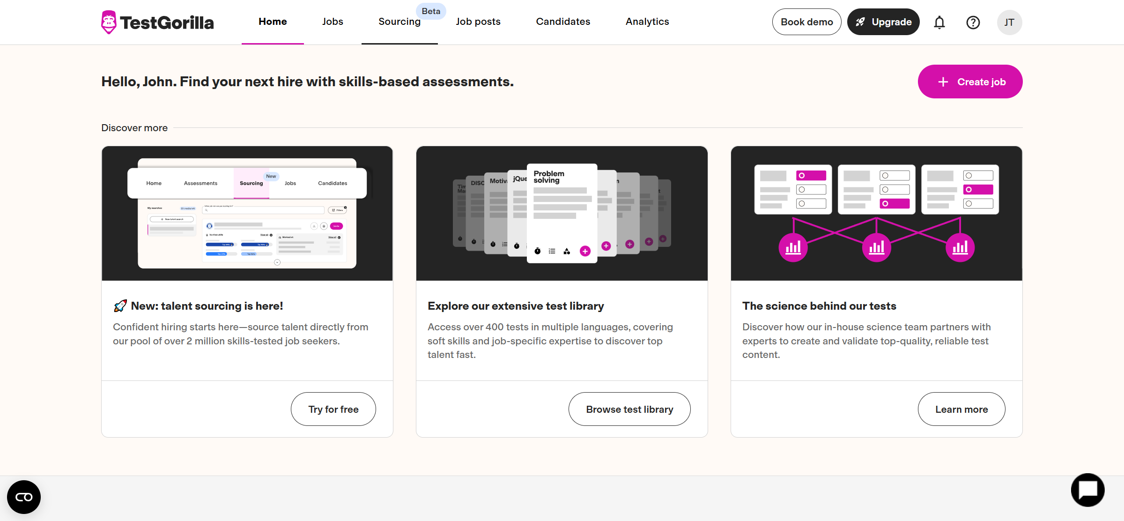Open the help question mark icon
Image resolution: width=1124 pixels, height=521 pixels.
point(973,22)
